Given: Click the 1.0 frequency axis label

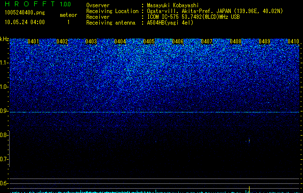Looking at the screenshot, I should [4, 87].
